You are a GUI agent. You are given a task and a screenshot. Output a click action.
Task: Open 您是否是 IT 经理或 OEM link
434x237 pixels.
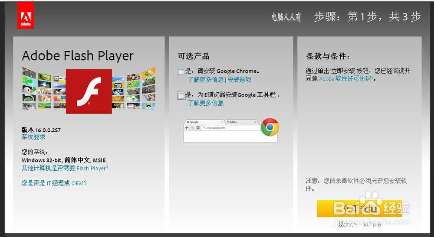pos(54,183)
